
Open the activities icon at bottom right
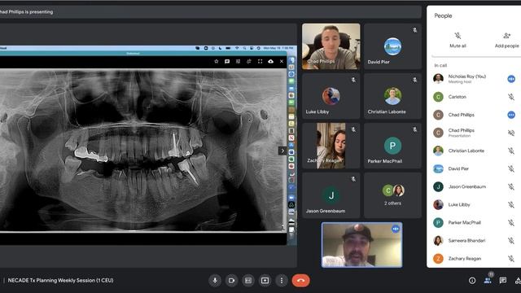pyautogui.click(x=518, y=281)
